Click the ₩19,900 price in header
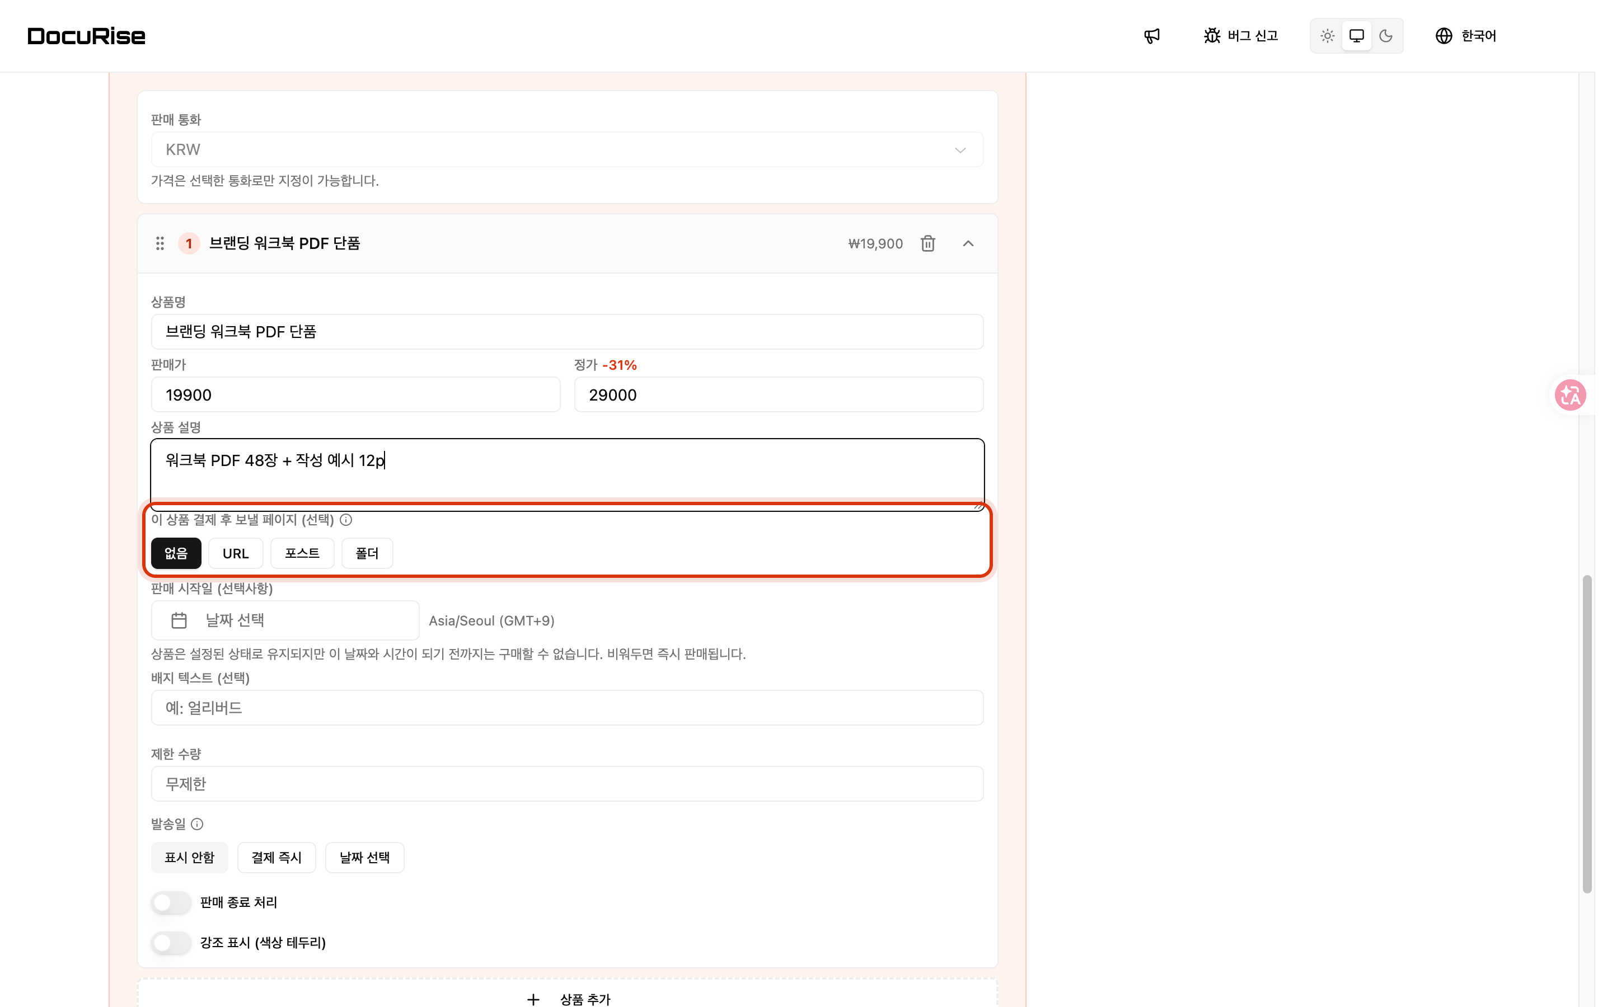The width and height of the screenshot is (1612, 1007). [x=875, y=244]
